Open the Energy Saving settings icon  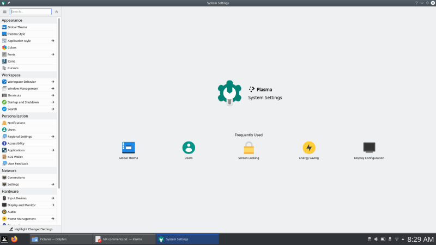(309, 148)
